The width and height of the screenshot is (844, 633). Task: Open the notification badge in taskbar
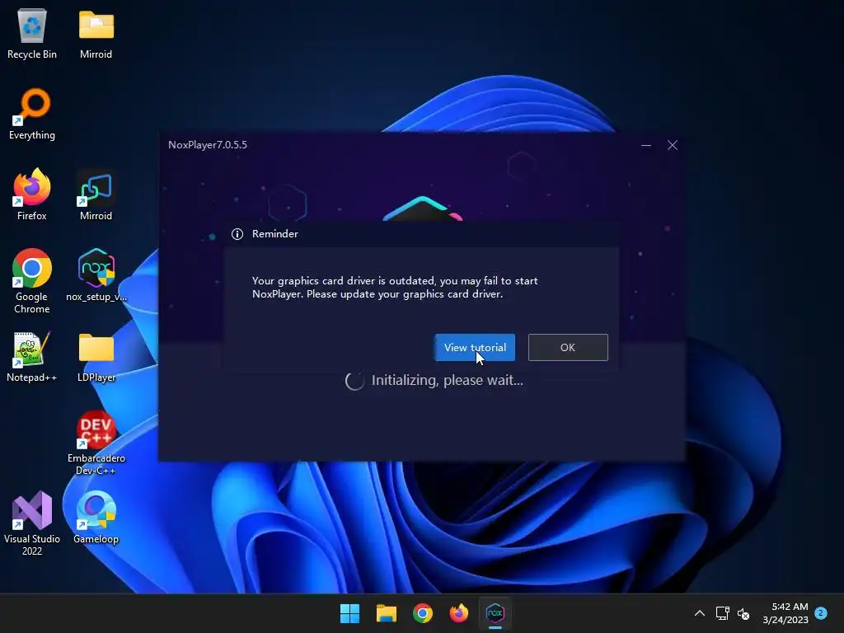pyautogui.click(x=821, y=613)
